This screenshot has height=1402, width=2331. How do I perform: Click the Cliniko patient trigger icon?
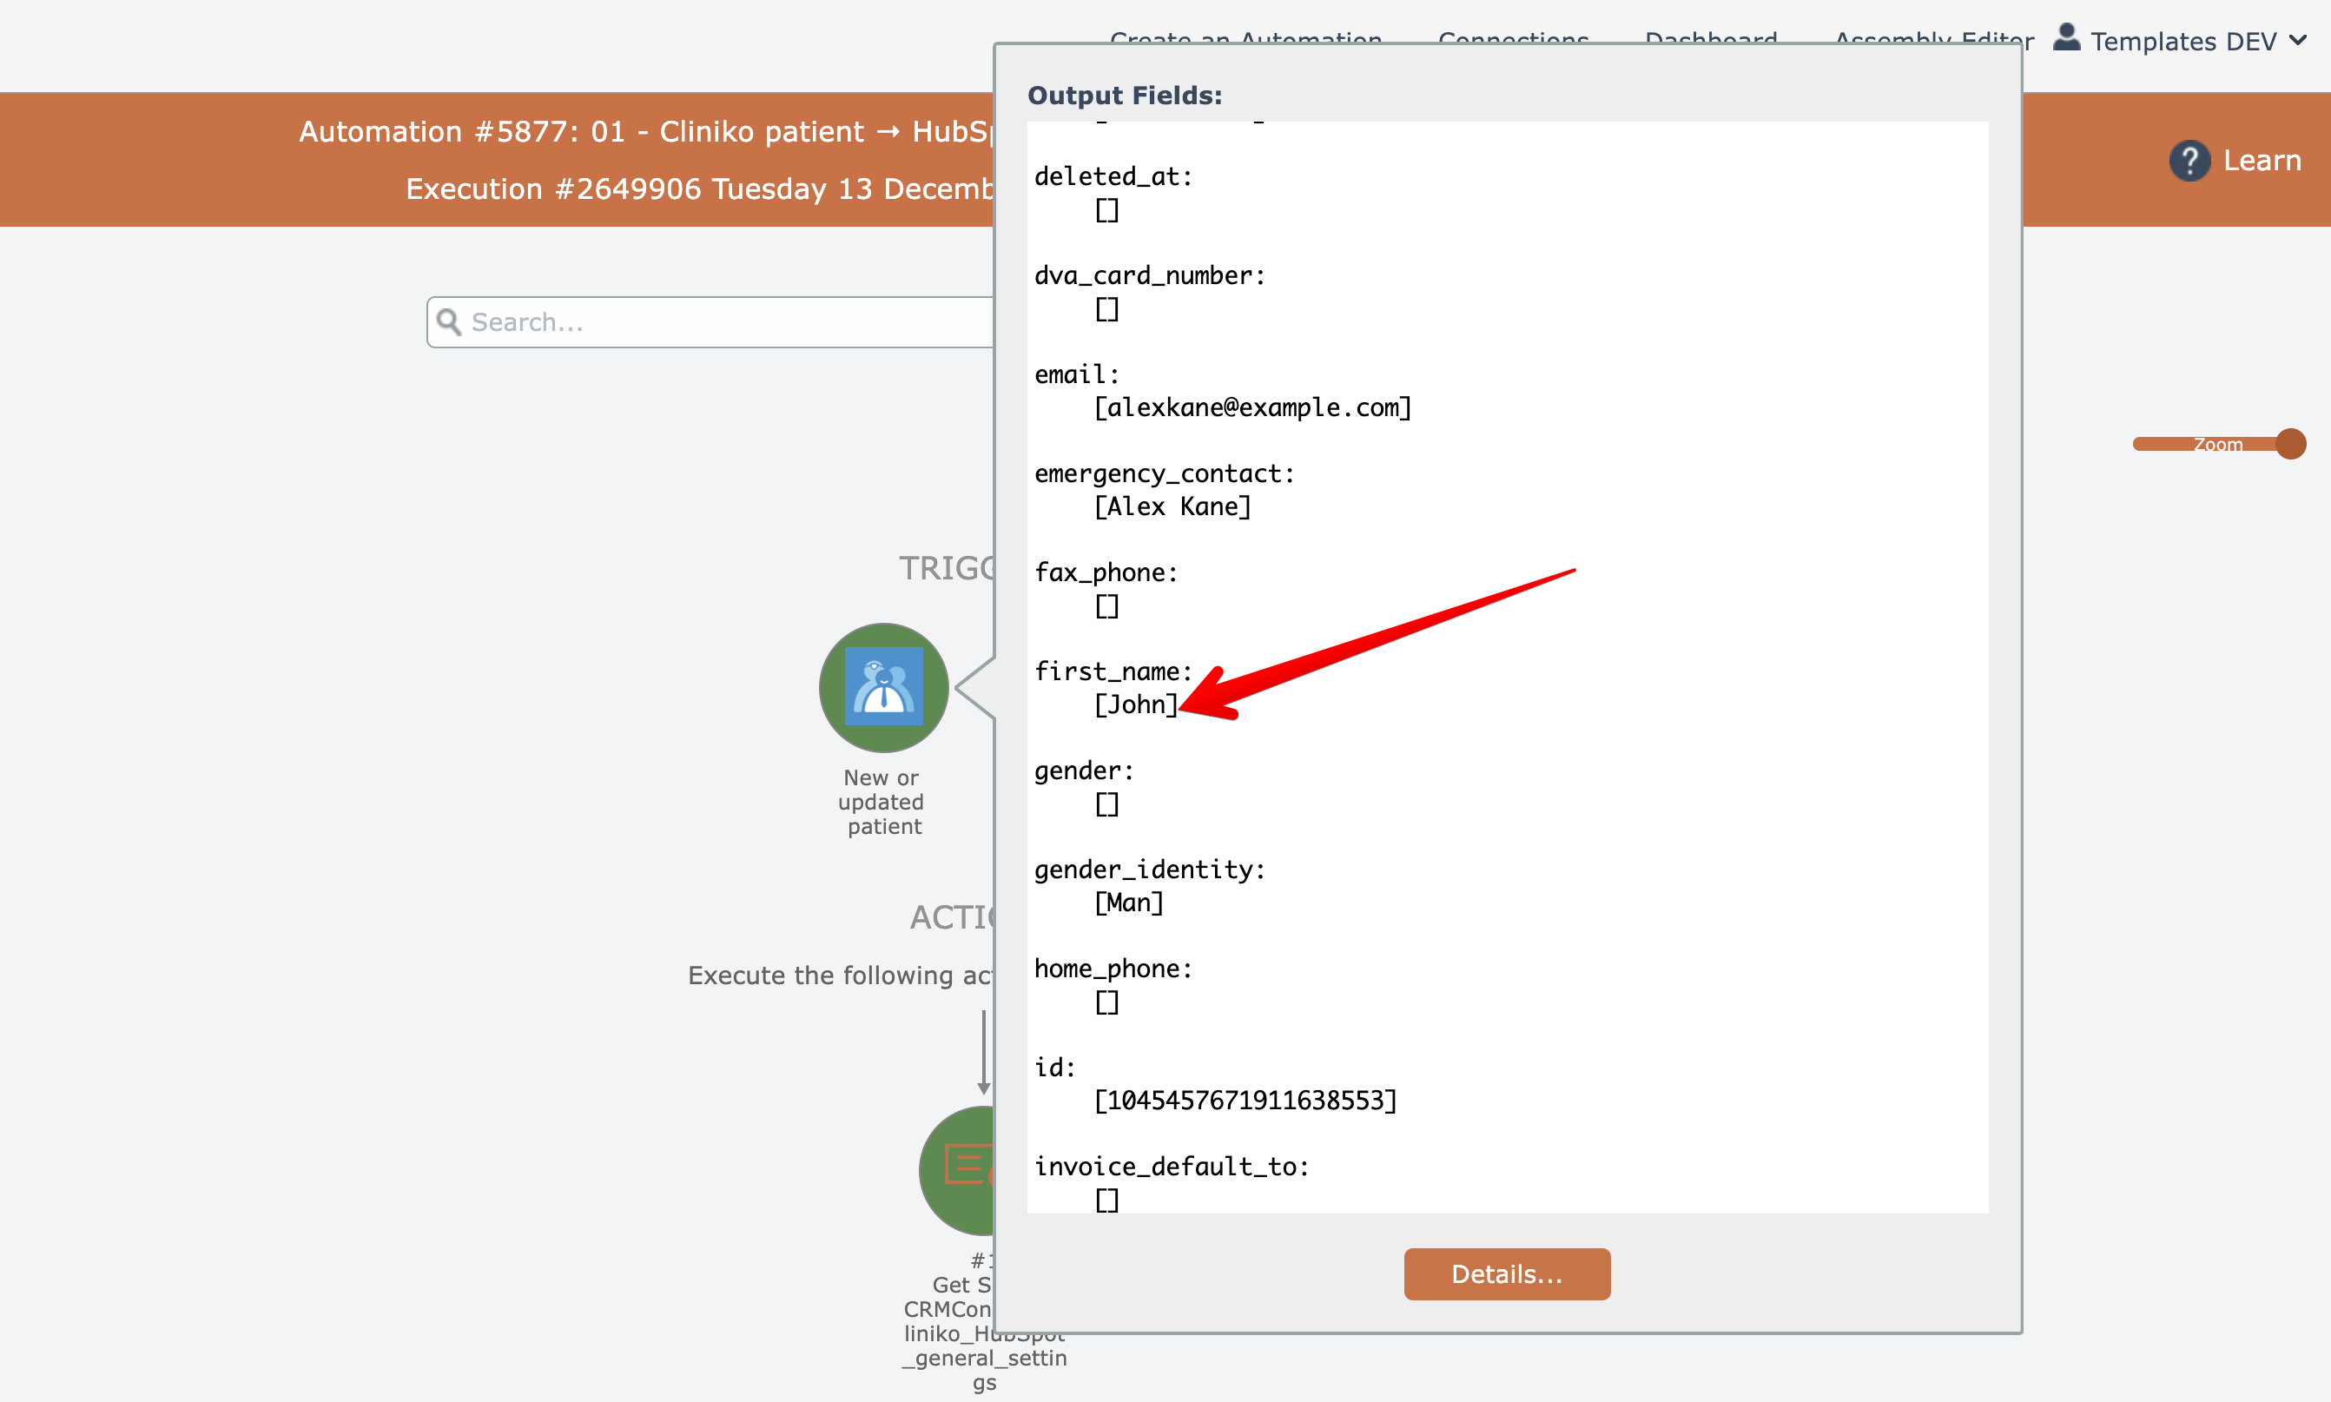coord(883,687)
